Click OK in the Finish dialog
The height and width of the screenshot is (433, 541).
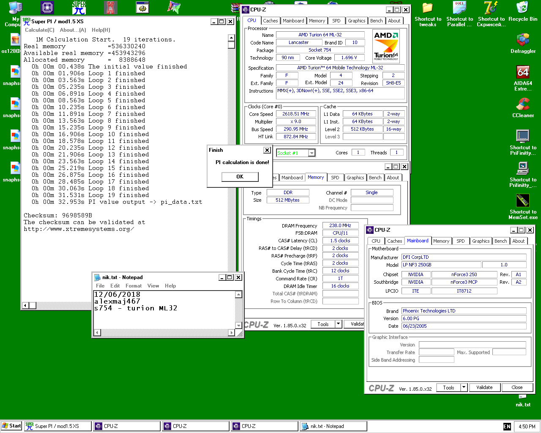(240, 177)
